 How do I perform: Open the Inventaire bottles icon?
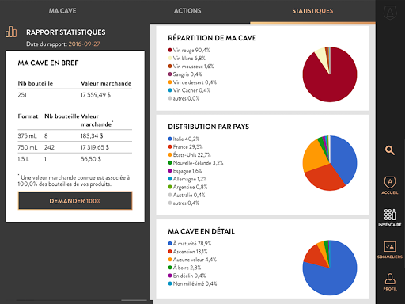(x=390, y=218)
